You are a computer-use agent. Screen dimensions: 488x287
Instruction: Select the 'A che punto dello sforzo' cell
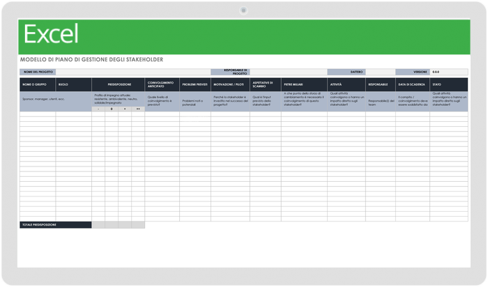pos(305,102)
